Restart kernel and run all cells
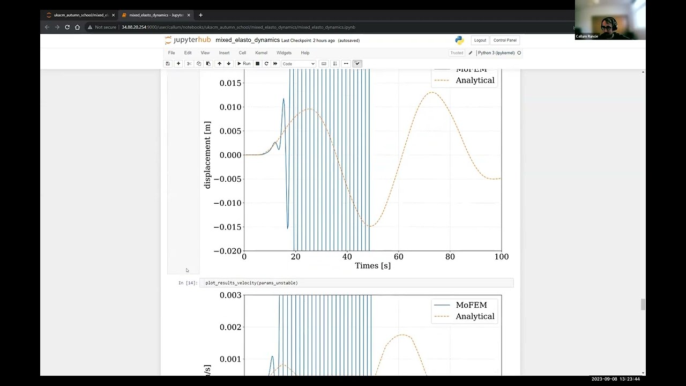 (275, 63)
